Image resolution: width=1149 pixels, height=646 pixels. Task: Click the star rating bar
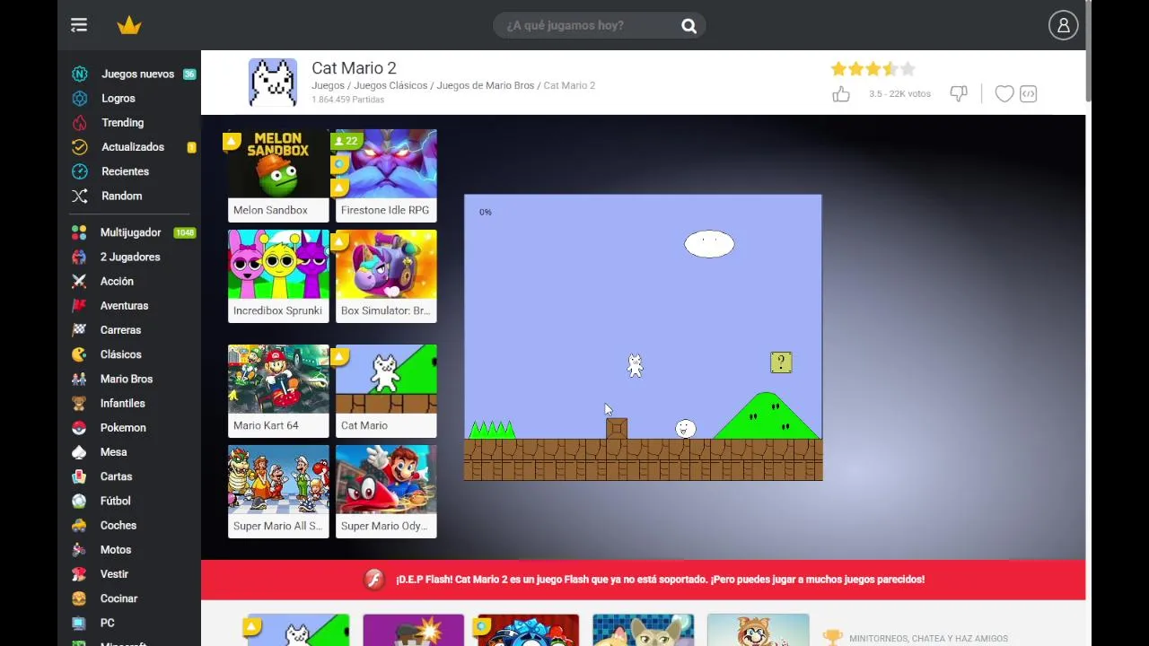point(873,69)
